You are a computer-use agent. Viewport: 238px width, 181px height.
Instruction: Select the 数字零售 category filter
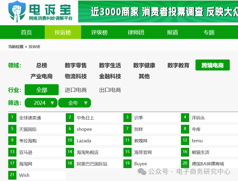tap(75, 65)
